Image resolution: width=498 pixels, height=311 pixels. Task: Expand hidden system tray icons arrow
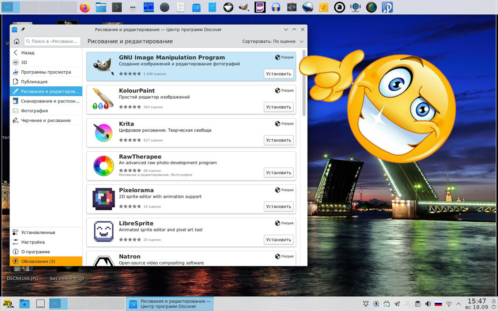click(x=459, y=304)
